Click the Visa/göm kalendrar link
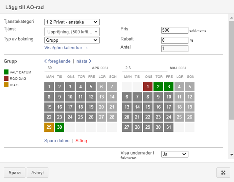Image resolution: width=234 pixels, height=182 pixels. click(x=66, y=48)
